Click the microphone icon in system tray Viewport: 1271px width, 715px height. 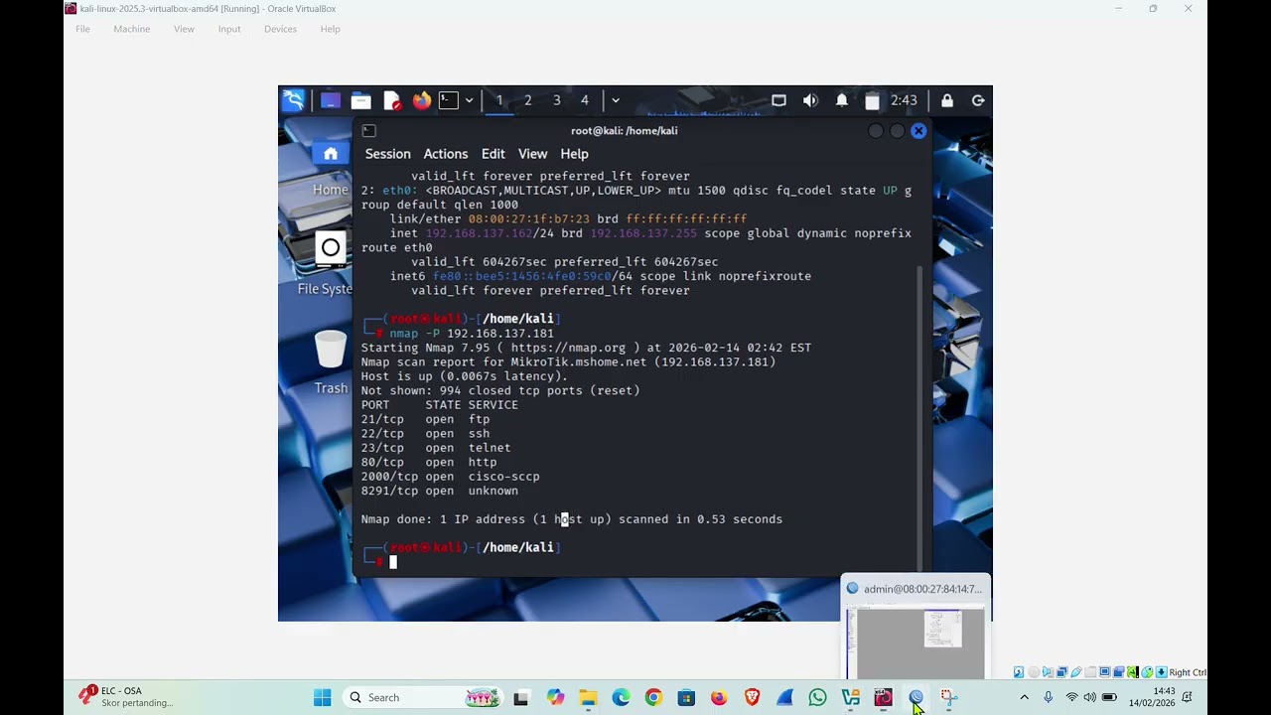1048,698
